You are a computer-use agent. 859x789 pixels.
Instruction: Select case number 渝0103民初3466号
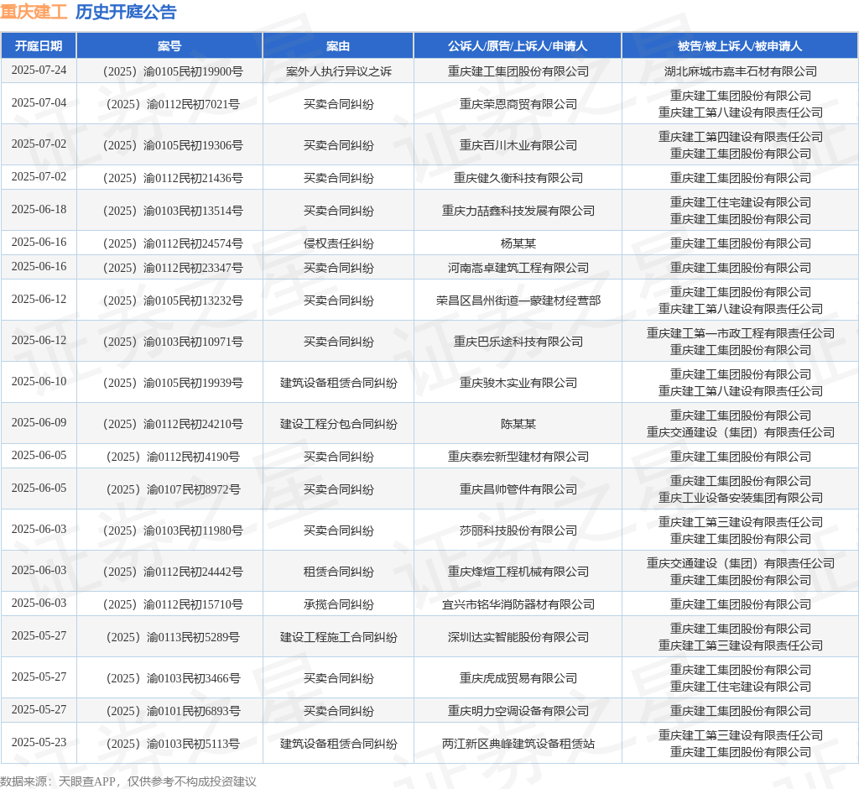pos(173,678)
